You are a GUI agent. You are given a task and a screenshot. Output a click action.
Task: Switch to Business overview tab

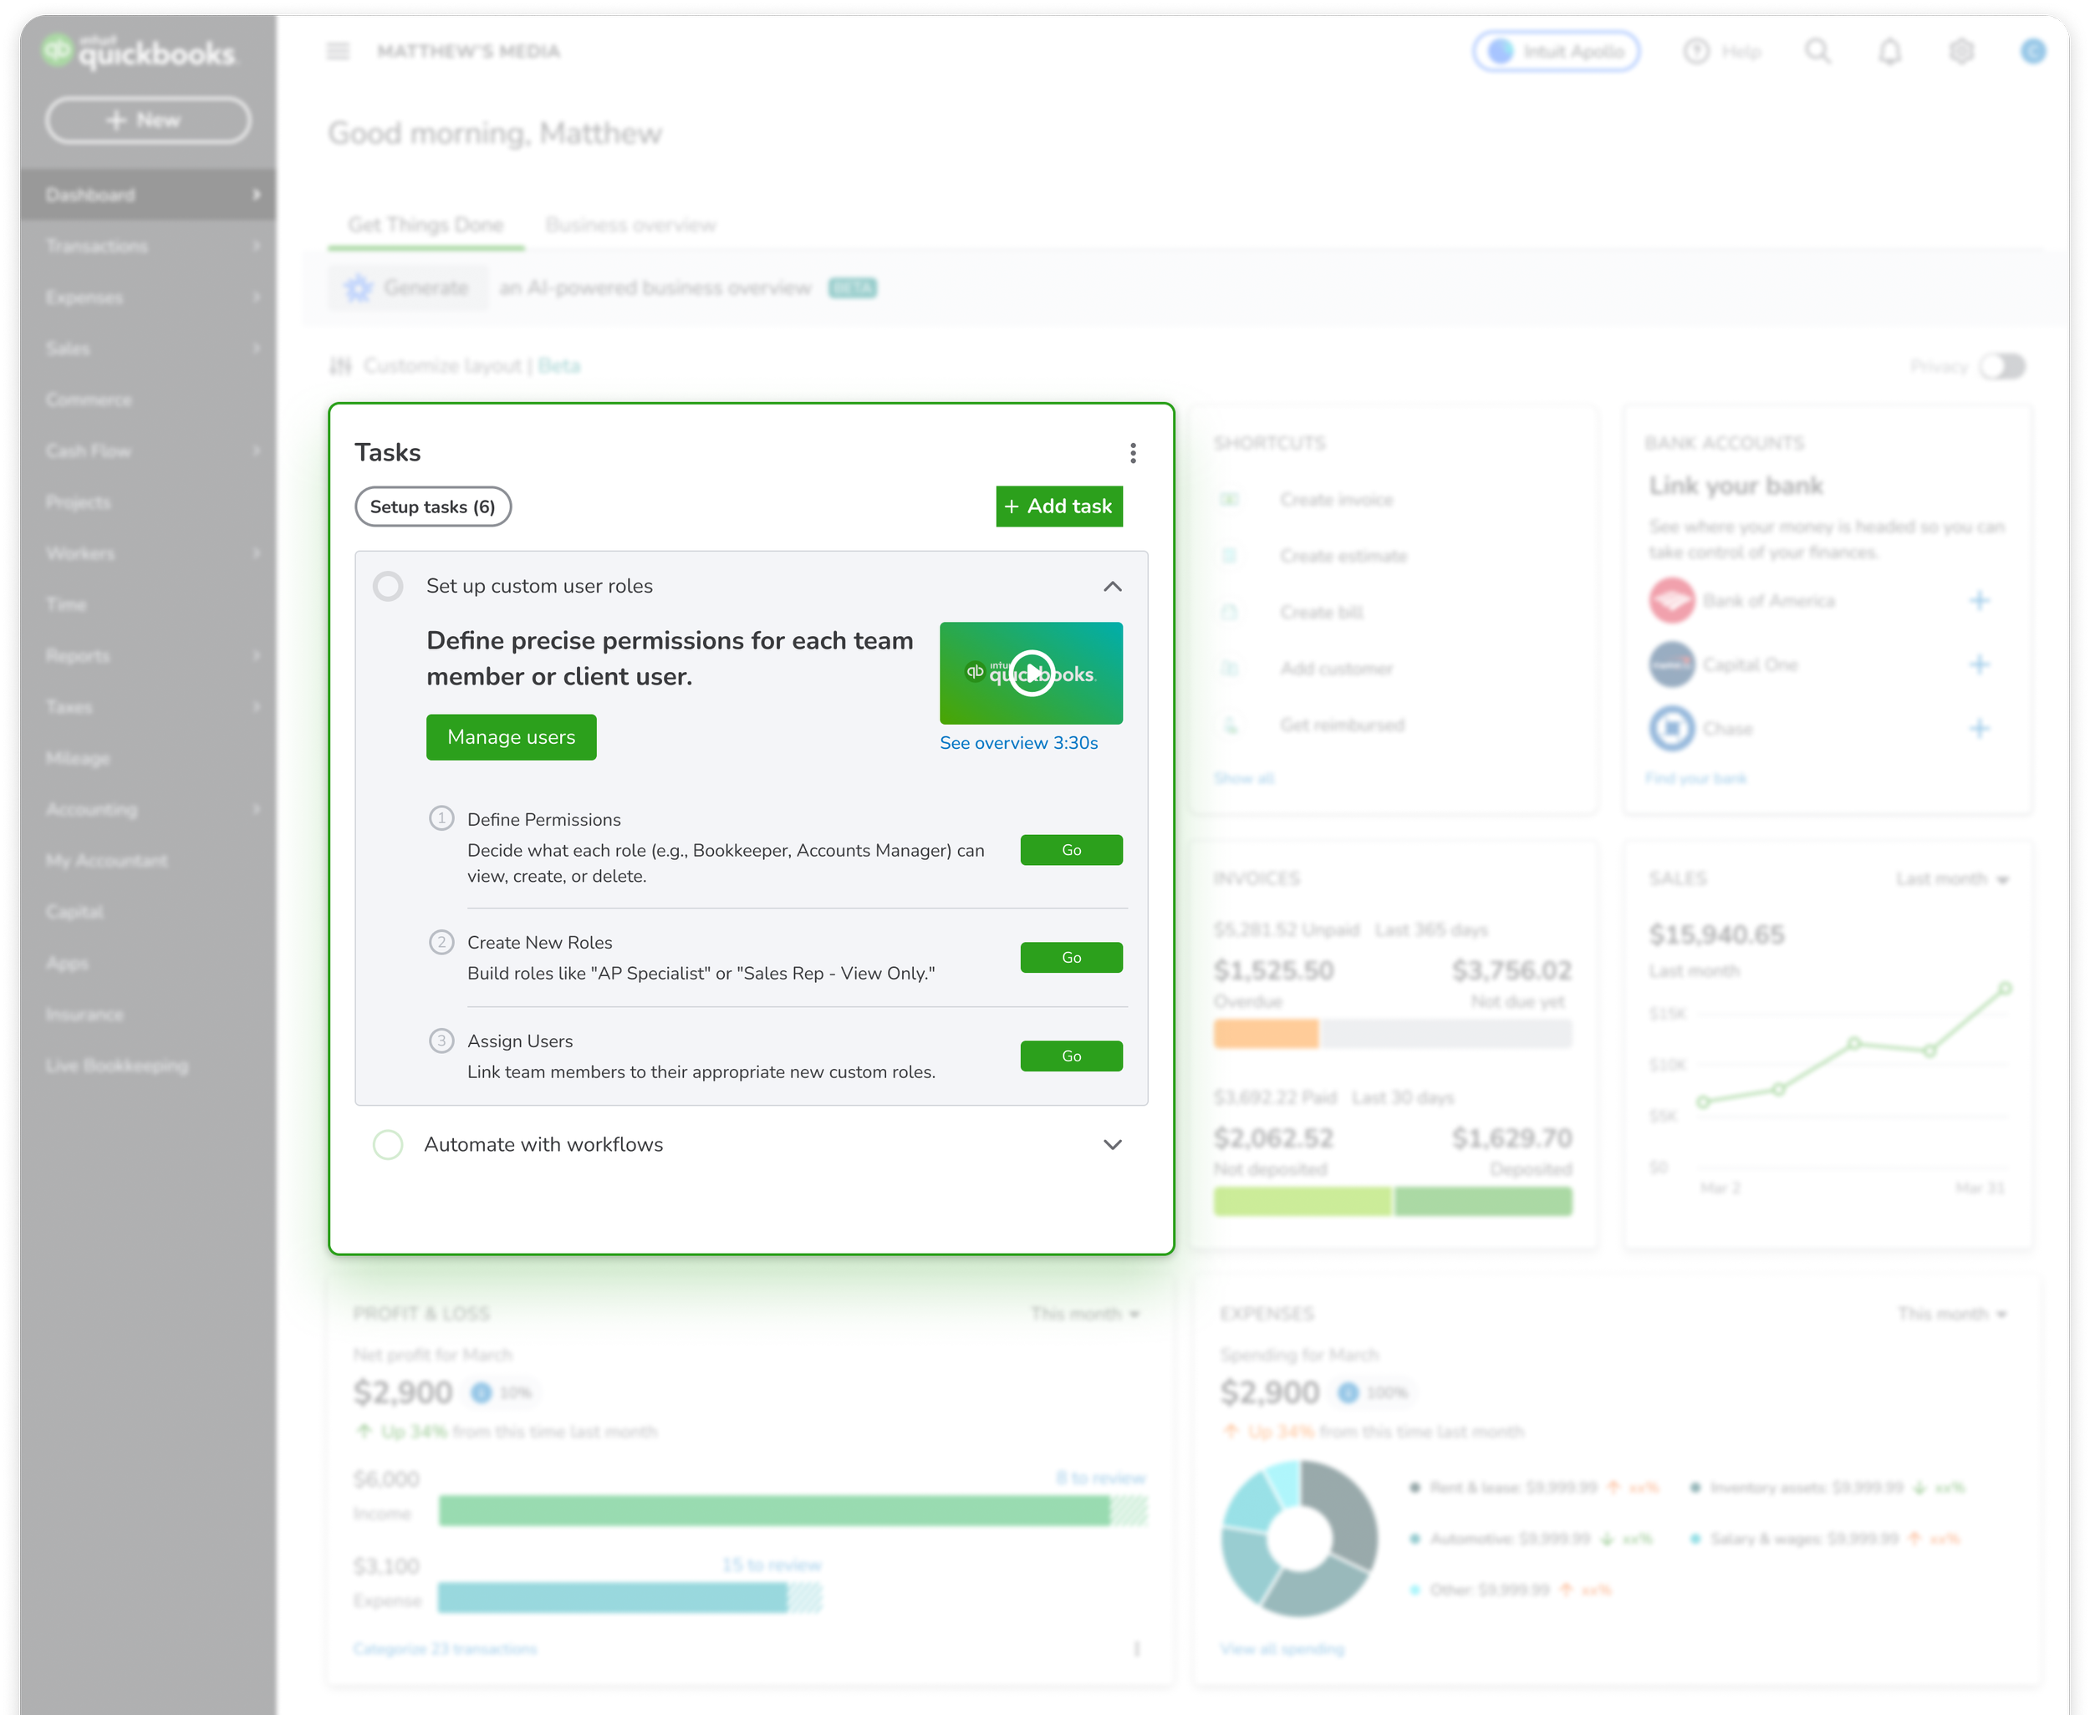(630, 226)
